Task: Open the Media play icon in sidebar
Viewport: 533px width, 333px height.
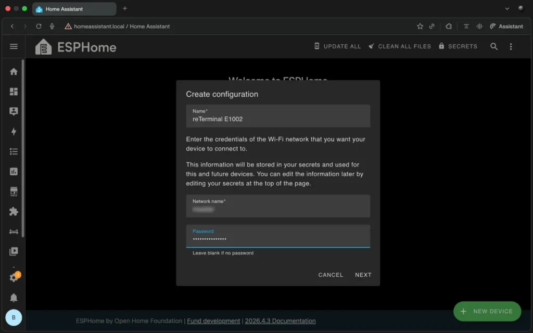Action: tap(14, 251)
